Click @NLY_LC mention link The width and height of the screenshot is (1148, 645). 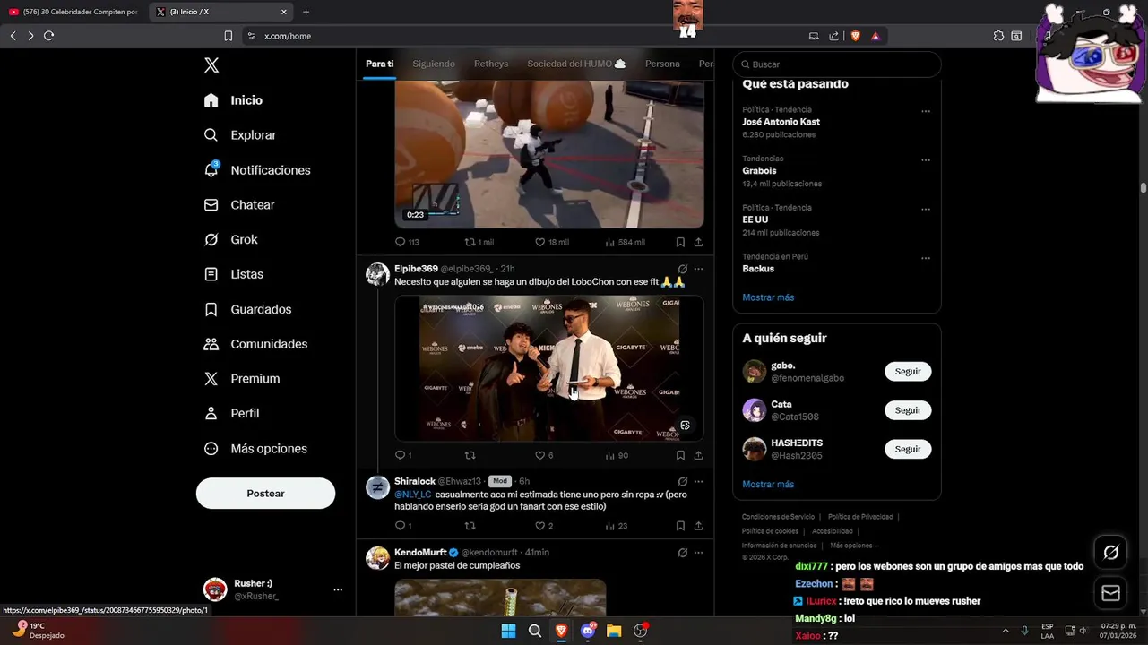[412, 494]
